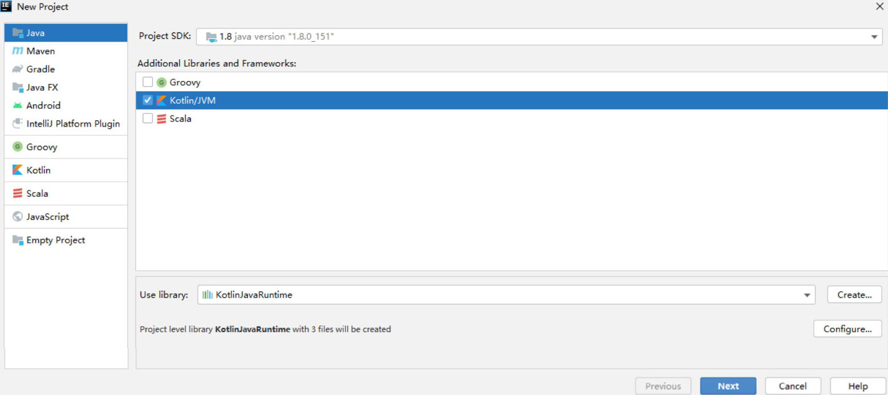888x395 pixels.
Task: Select the IntelliJ Platform Plugin icon
Action: [x=17, y=124]
